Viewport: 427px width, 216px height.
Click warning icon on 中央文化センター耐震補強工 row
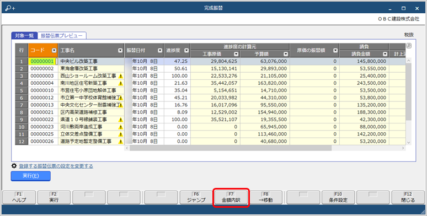point(121,105)
